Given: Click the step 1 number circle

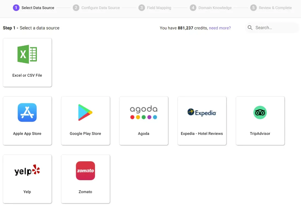Looking at the screenshot, I should [16, 8].
